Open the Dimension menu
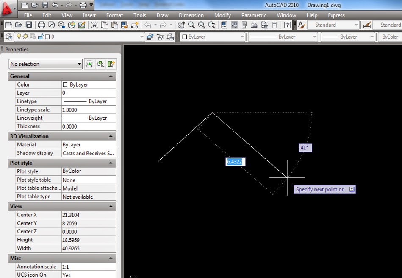Viewport: 402px width, 278px height. click(191, 15)
